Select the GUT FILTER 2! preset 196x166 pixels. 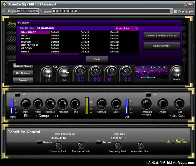pyautogui.click(x=30, y=45)
